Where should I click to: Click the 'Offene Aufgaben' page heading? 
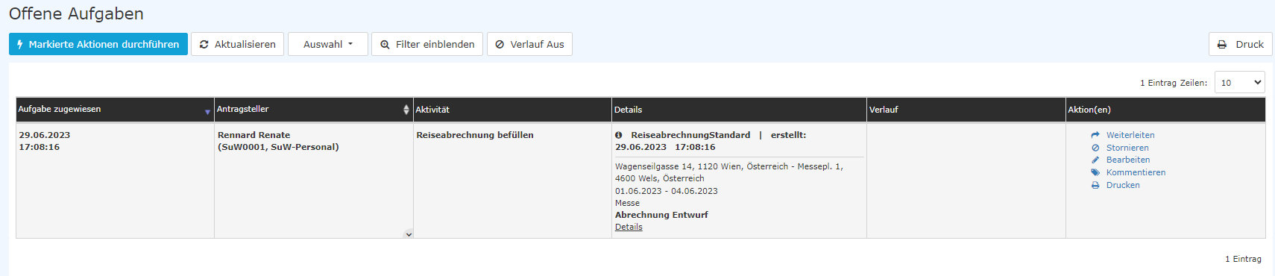tap(76, 13)
